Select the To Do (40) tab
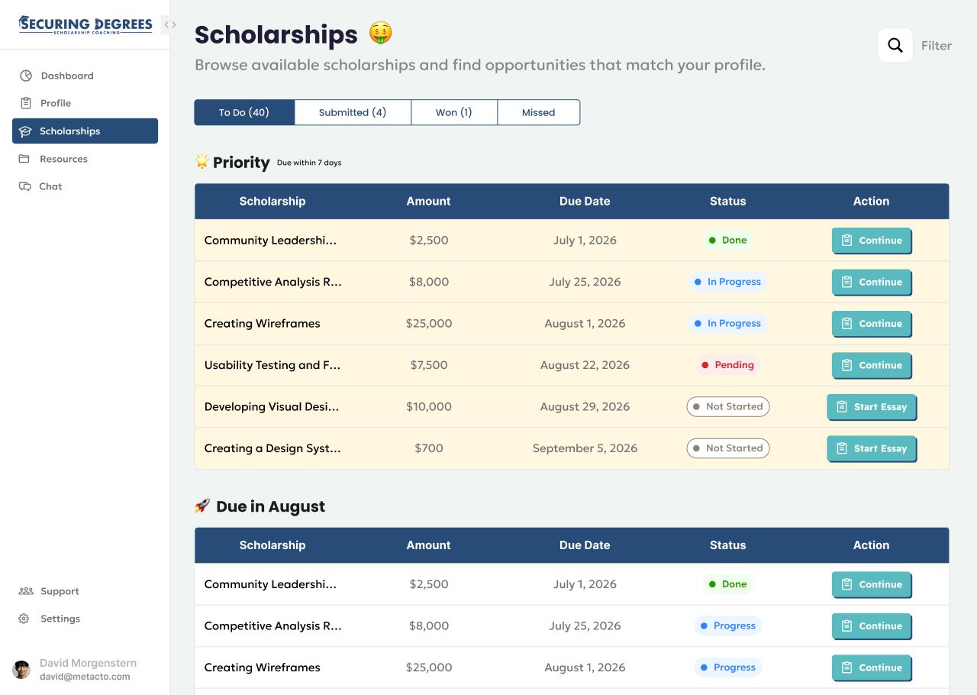Image resolution: width=977 pixels, height=695 pixels. pyautogui.click(x=244, y=112)
